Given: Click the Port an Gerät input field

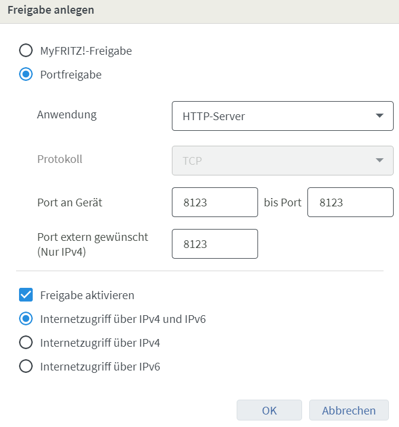Looking at the screenshot, I should (x=215, y=202).
